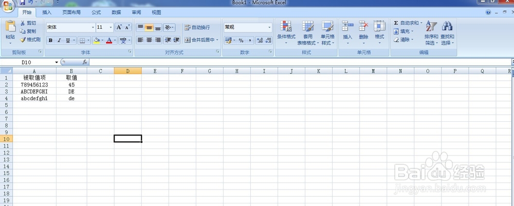Click the text orientation icon
The image size is (514, 206).
click(168, 28)
